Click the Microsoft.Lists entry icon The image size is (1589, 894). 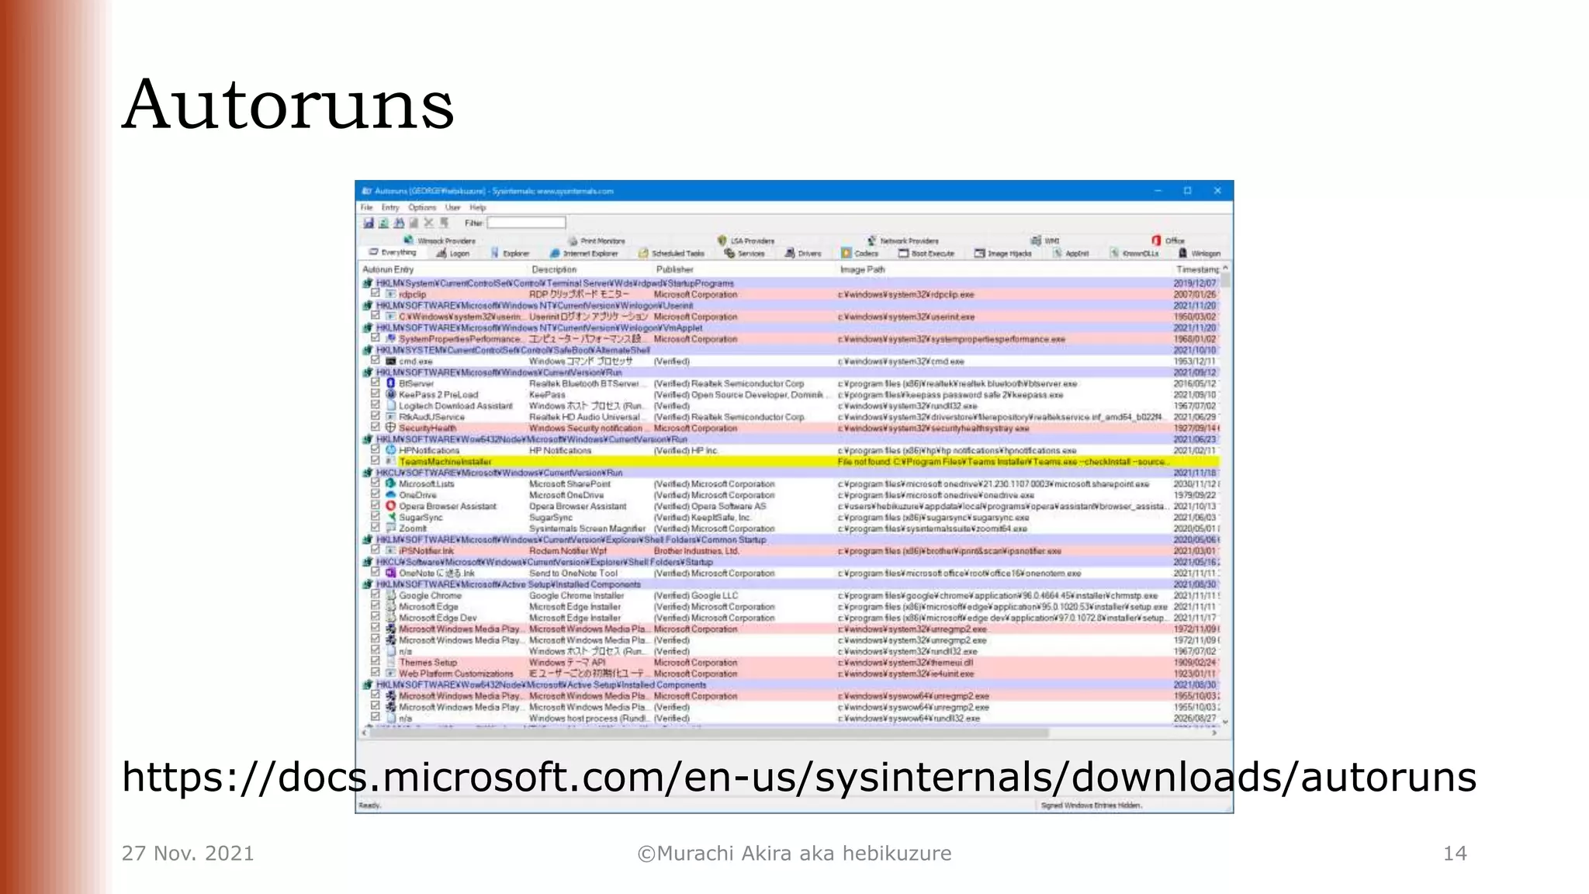(391, 483)
